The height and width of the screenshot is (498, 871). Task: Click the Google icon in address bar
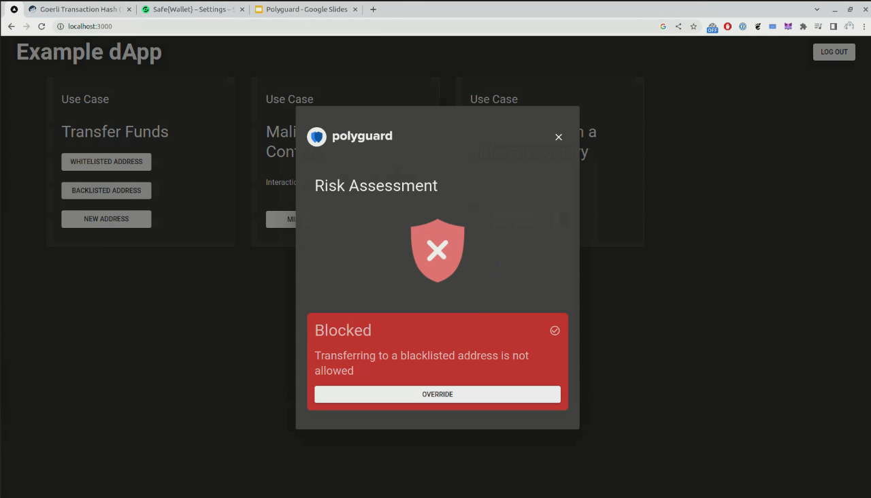663,27
